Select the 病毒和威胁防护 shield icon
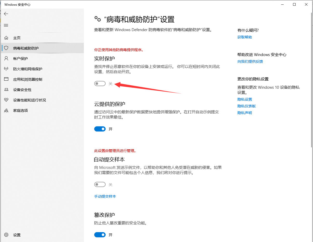Viewport: 313px width, 242px height. pyautogui.click(x=6, y=48)
